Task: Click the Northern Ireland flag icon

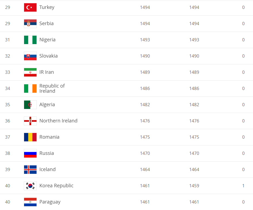Action: tap(30, 121)
